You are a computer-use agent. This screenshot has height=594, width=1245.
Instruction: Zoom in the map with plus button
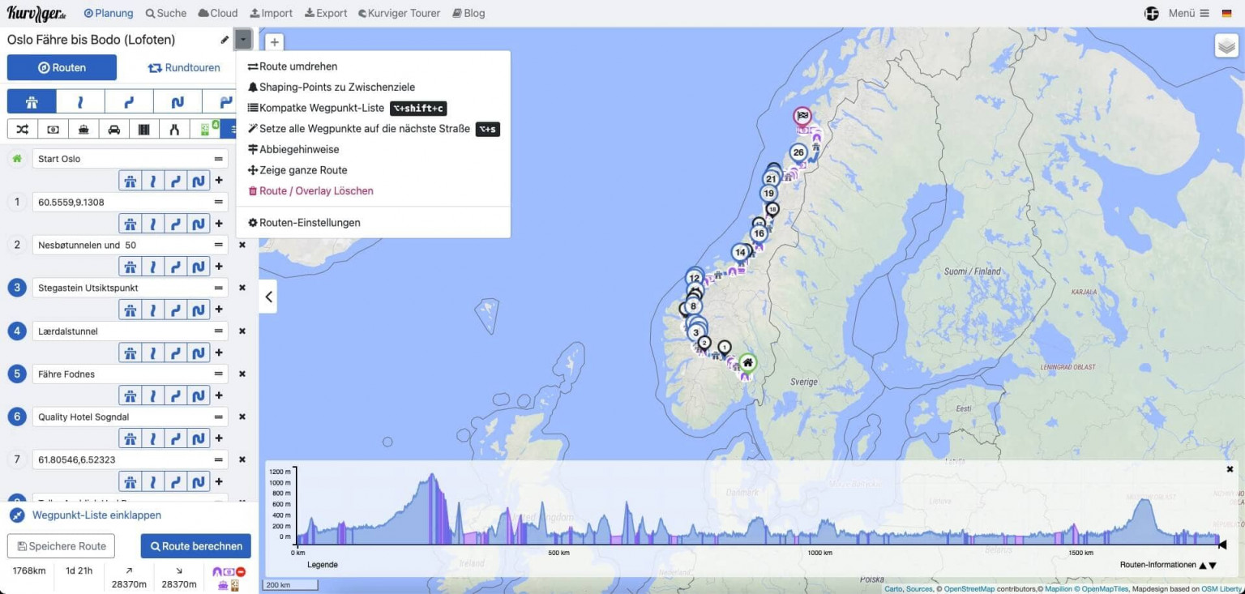point(275,42)
